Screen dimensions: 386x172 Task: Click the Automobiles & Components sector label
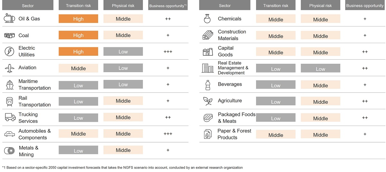(34, 134)
